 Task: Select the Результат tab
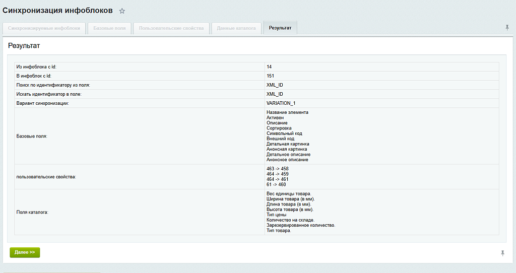(280, 28)
